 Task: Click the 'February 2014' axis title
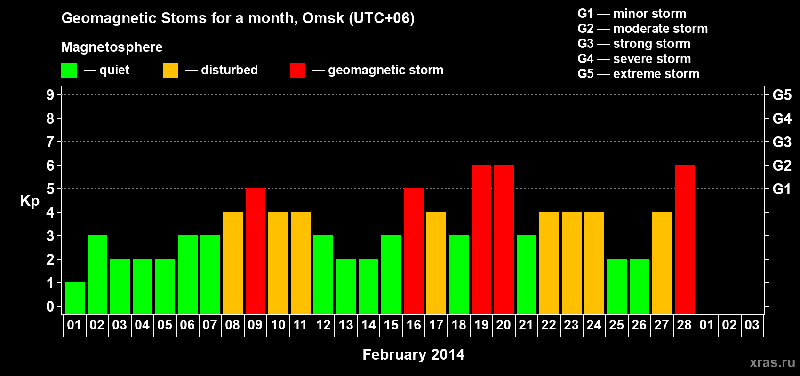pyautogui.click(x=414, y=354)
